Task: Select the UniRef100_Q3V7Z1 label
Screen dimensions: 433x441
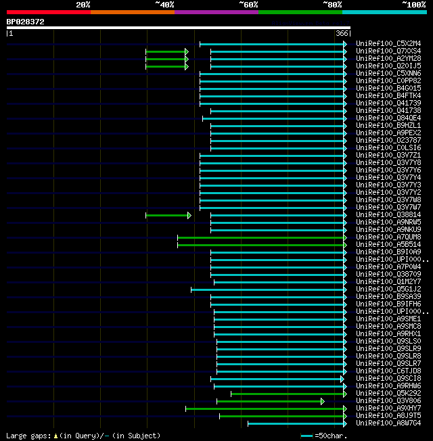Action: 388,156
